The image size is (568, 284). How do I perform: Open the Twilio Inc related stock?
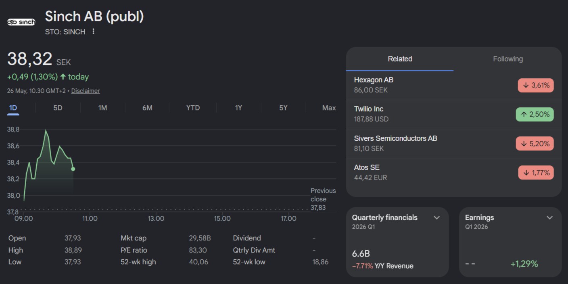[x=454, y=115]
